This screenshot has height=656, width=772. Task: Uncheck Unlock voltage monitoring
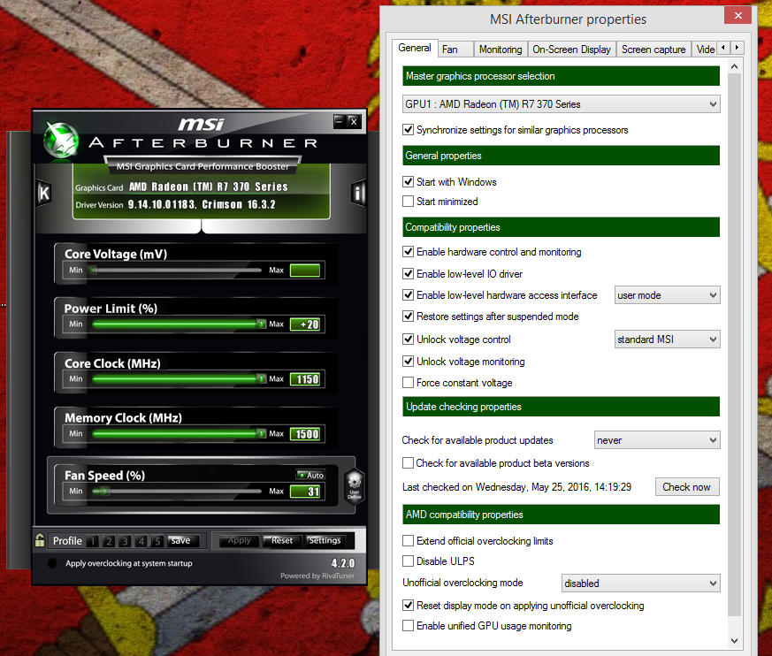click(408, 362)
